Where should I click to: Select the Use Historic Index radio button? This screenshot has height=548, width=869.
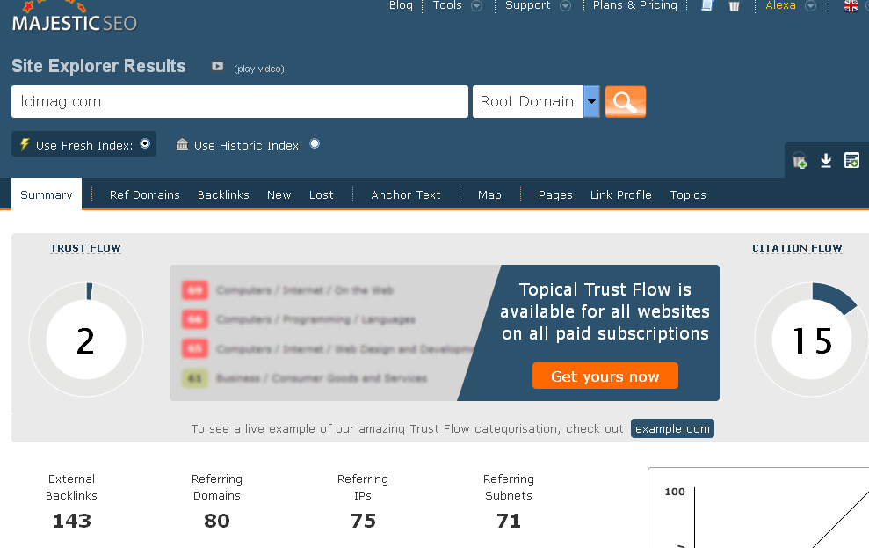click(x=315, y=143)
